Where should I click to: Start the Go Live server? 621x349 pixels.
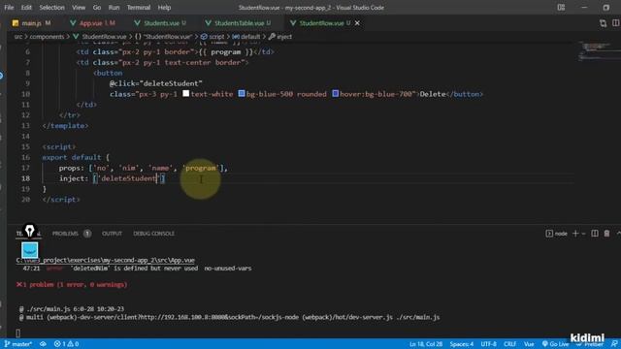tap(555, 344)
